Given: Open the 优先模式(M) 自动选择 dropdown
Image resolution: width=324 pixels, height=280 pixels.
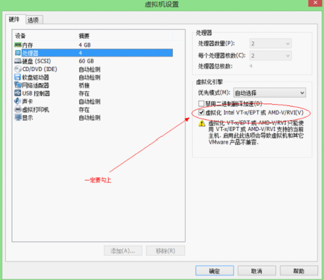Looking at the screenshot, I should click(x=270, y=93).
